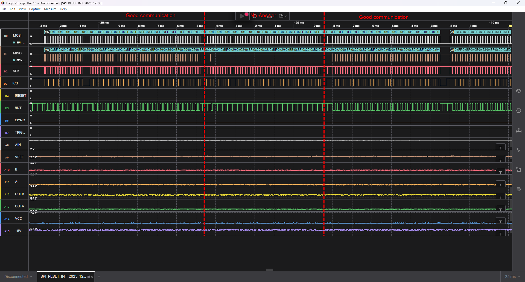Open the Capture menu
Screen dimensions: 525x282
(x=35, y=9)
